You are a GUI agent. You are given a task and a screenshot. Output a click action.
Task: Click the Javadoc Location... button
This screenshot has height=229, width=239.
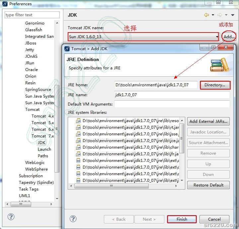(x=208, y=132)
